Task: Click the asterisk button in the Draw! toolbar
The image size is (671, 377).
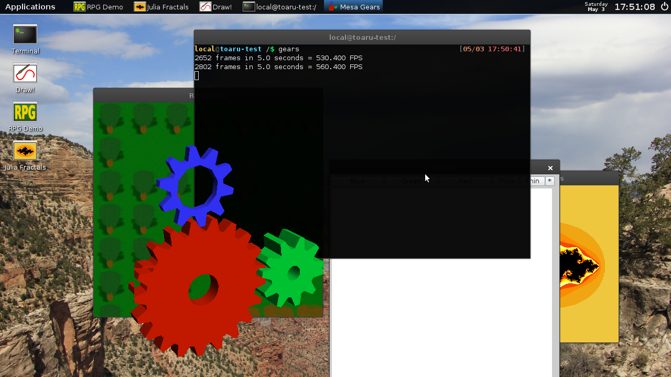Action: pyautogui.click(x=549, y=181)
